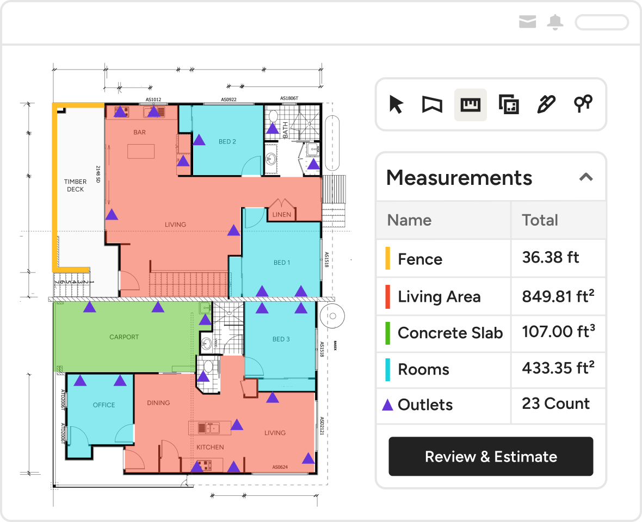Click the pill-shaped field top right
The width and height of the screenshot is (642, 522).
click(602, 22)
